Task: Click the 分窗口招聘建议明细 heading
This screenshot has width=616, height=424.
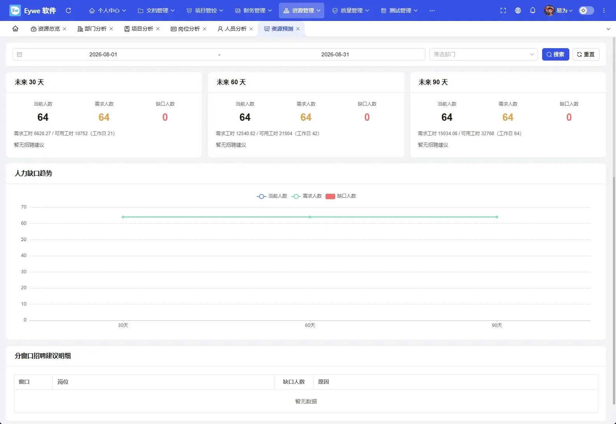Action: [43, 356]
